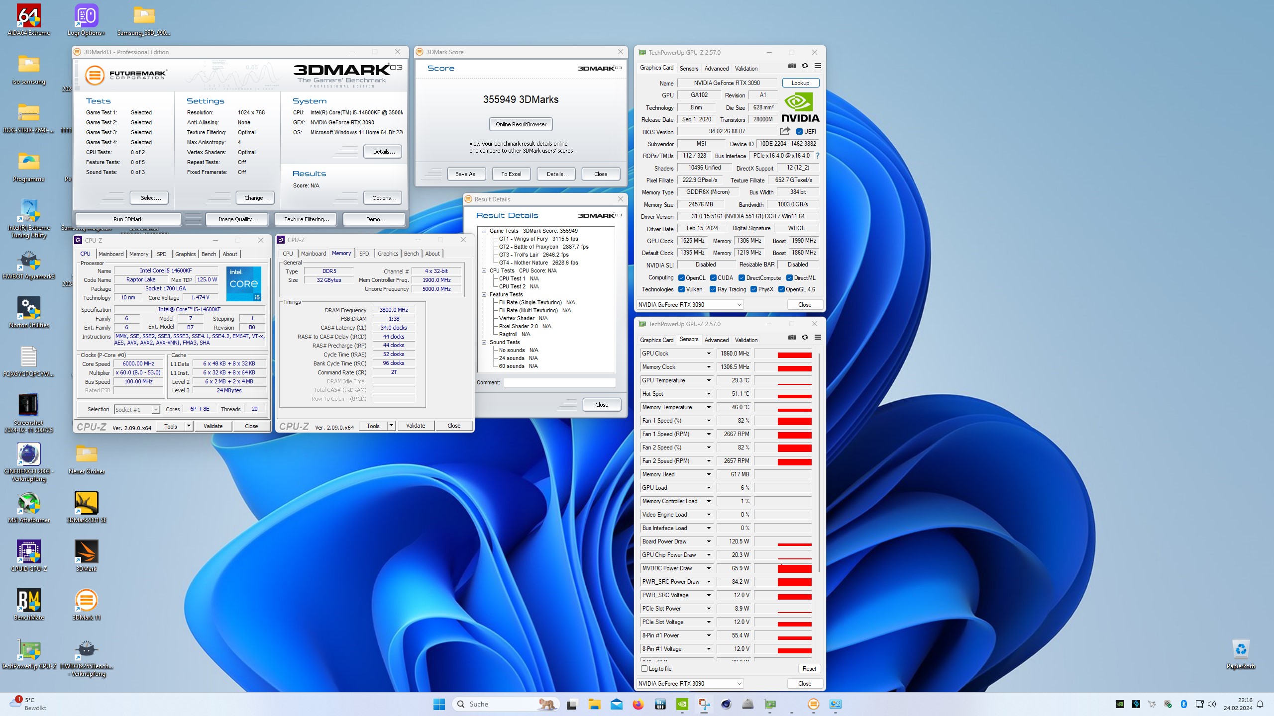The image size is (1274, 716).
Task: Toggle DirectCompute checkbox
Action: (x=742, y=278)
